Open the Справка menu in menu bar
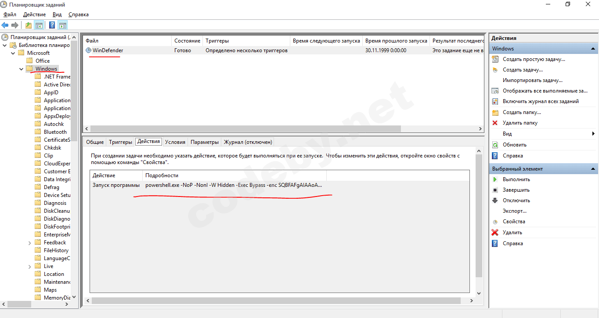This screenshot has height=318, width=599. [79, 14]
